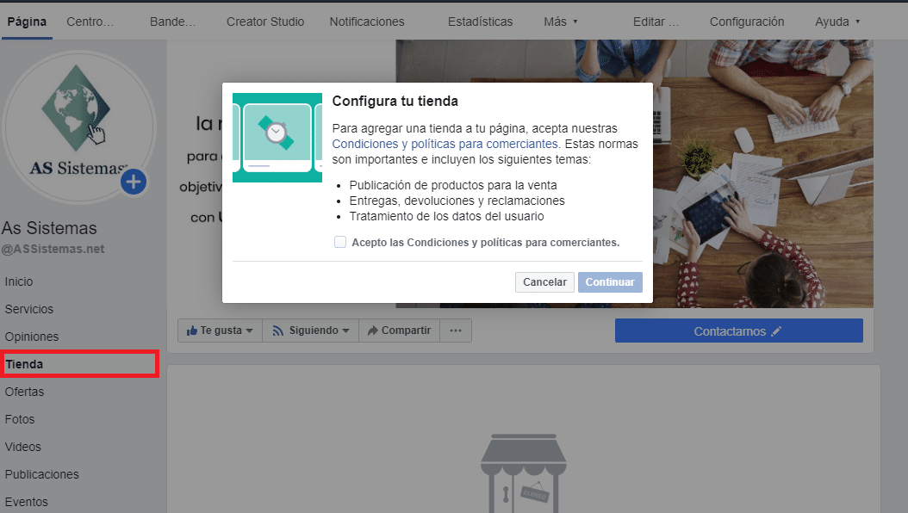908x513 pixels.
Task: Open Configuración in the top bar
Action: point(747,22)
